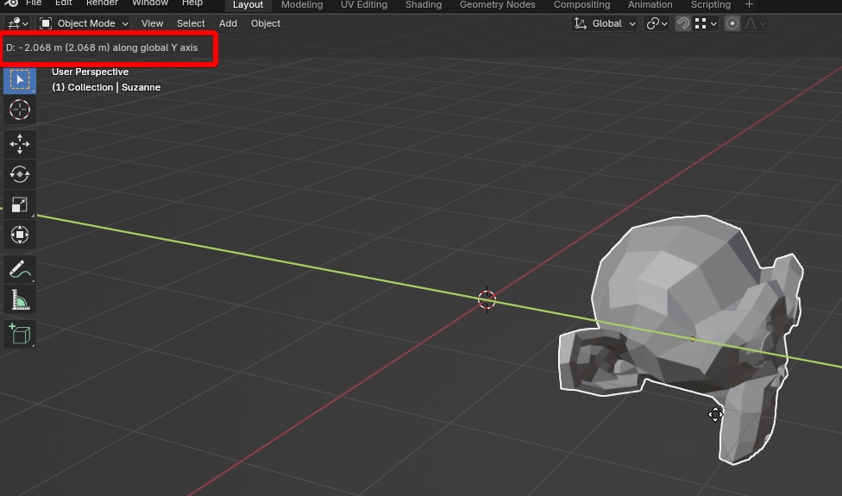842x496 pixels.
Task: Click the Blender logo menu
Action: (11, 3)
